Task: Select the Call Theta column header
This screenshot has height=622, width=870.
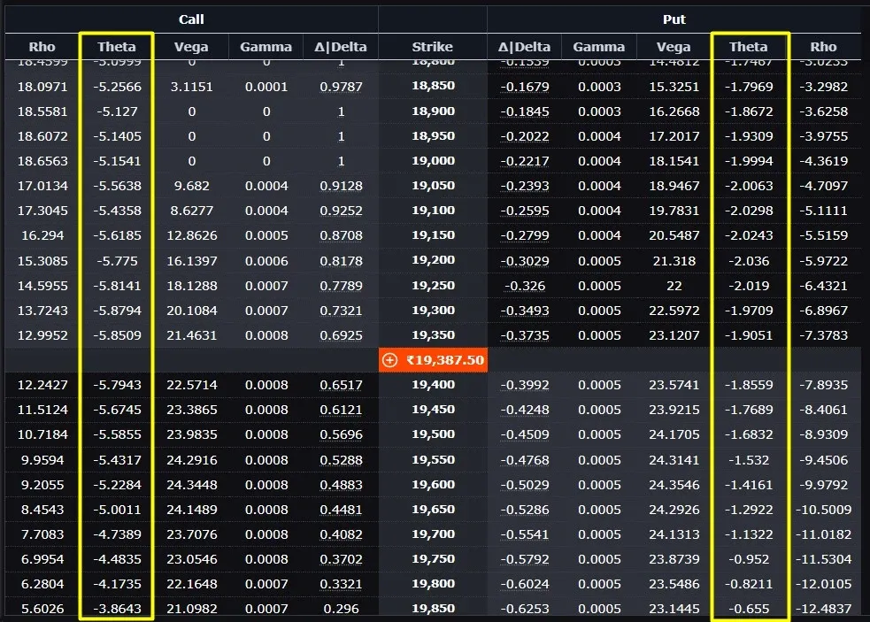Action: click(x=117, y=47)
